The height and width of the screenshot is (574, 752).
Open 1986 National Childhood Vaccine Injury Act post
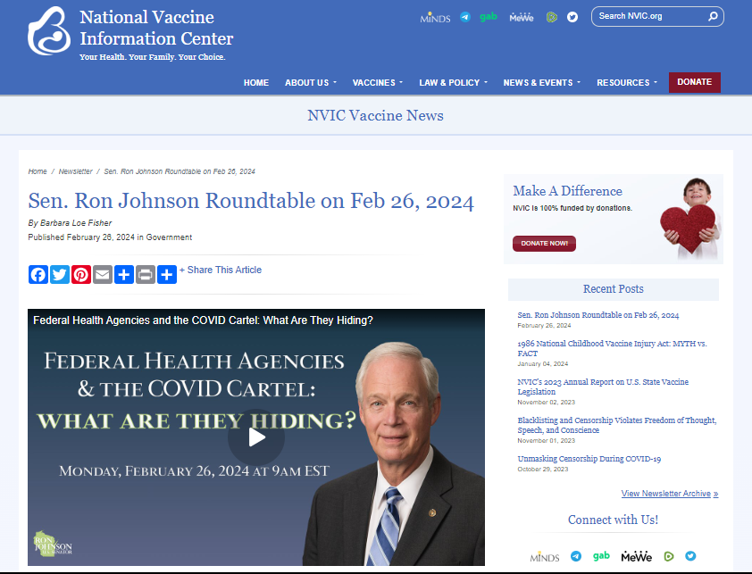[612, 349]
